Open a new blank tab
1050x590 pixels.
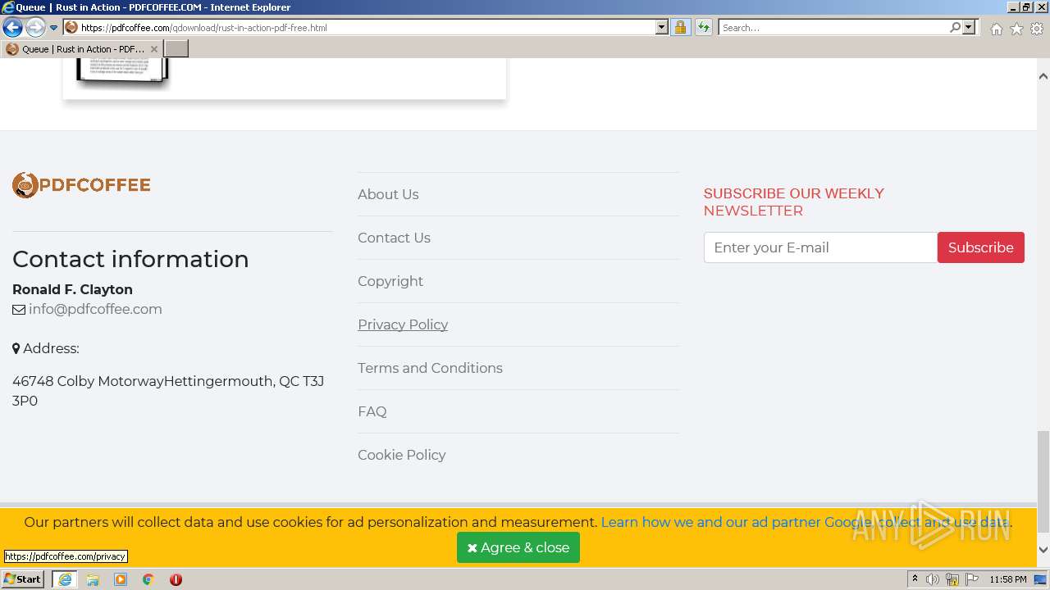[x=176, y=49]
